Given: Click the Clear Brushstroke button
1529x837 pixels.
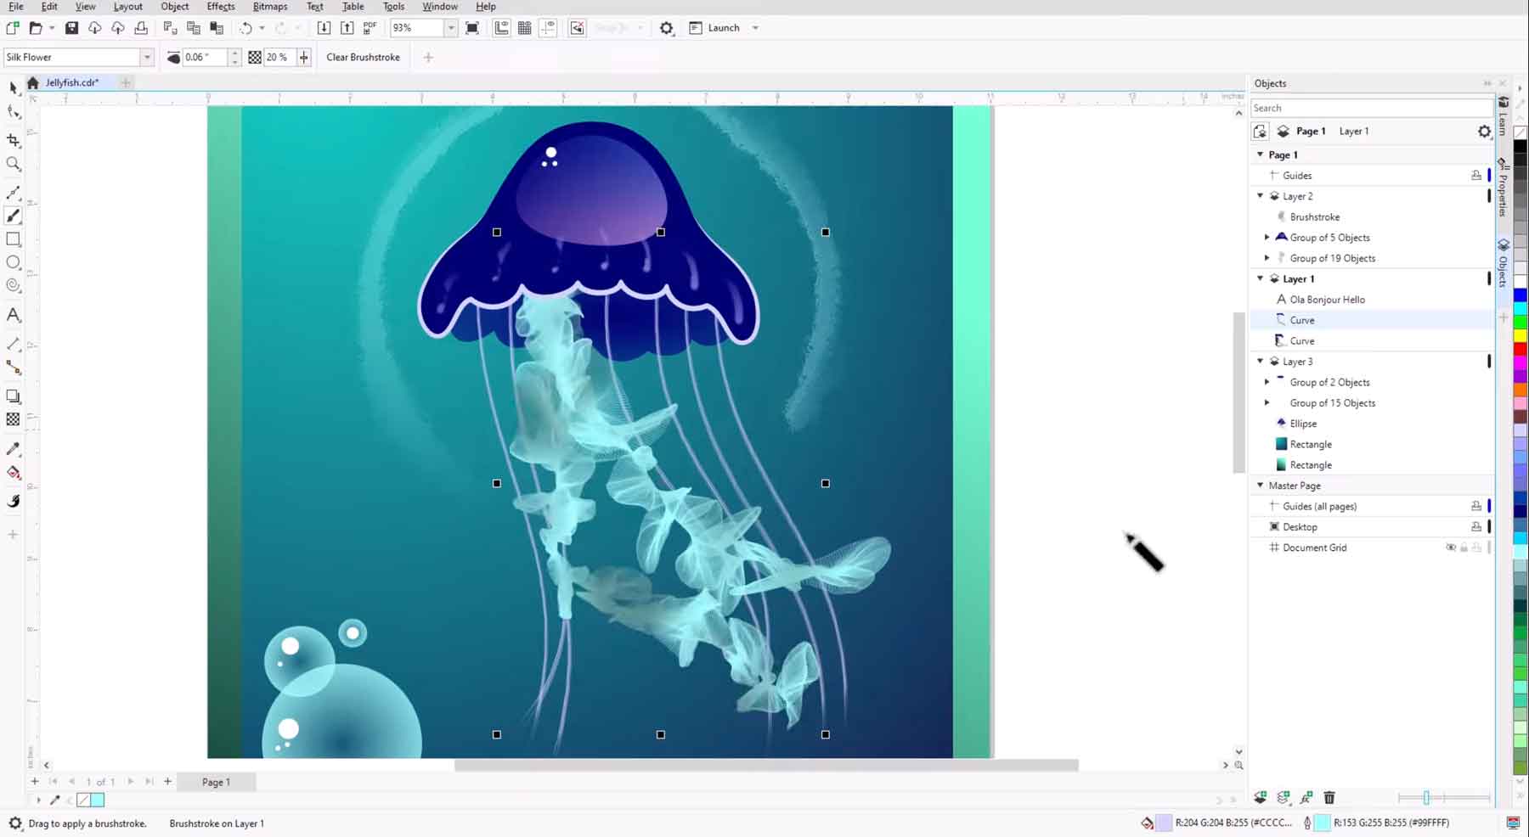Looking at the screenshot, I should pyautogui.click(x=362, y=57).
